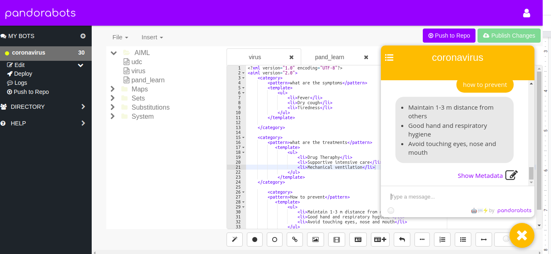The width and height of the screenshot is (551, 254).
Task: Open Logs in the sidebar
Action: click(x=17, y=83)
